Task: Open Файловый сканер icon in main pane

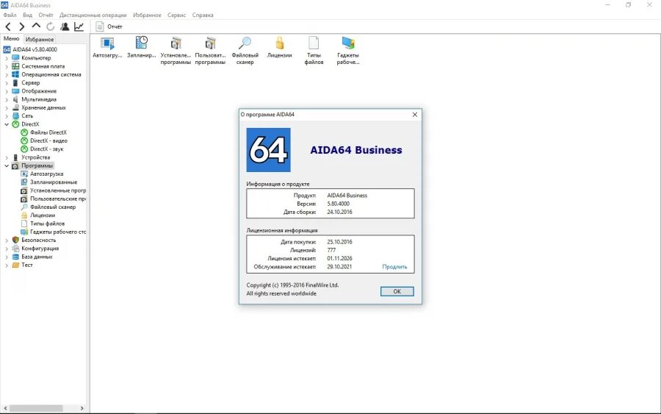Action: tap(245, 51)
